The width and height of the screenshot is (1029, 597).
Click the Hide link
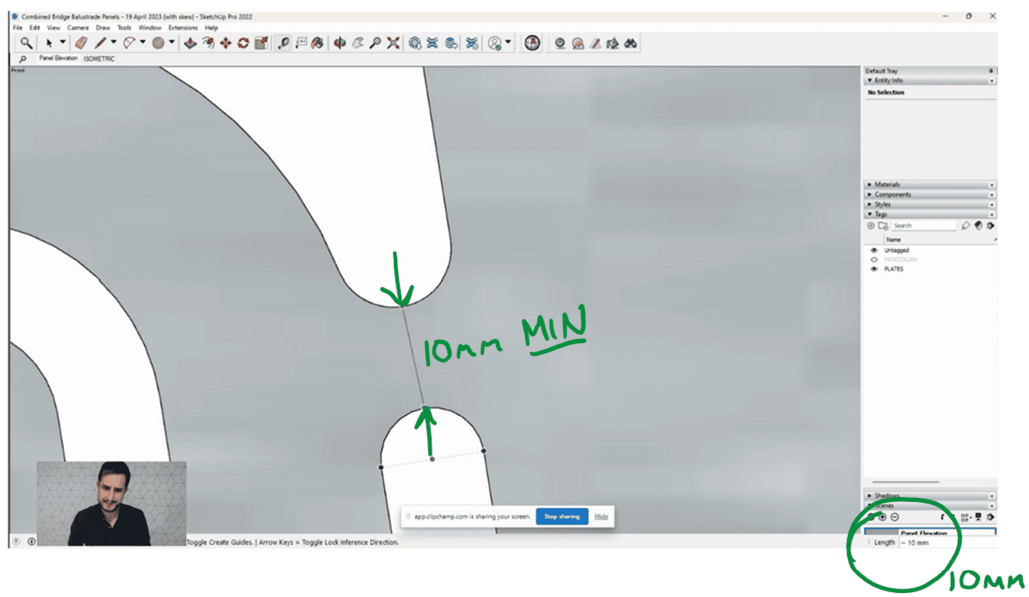tap(601, 516)
